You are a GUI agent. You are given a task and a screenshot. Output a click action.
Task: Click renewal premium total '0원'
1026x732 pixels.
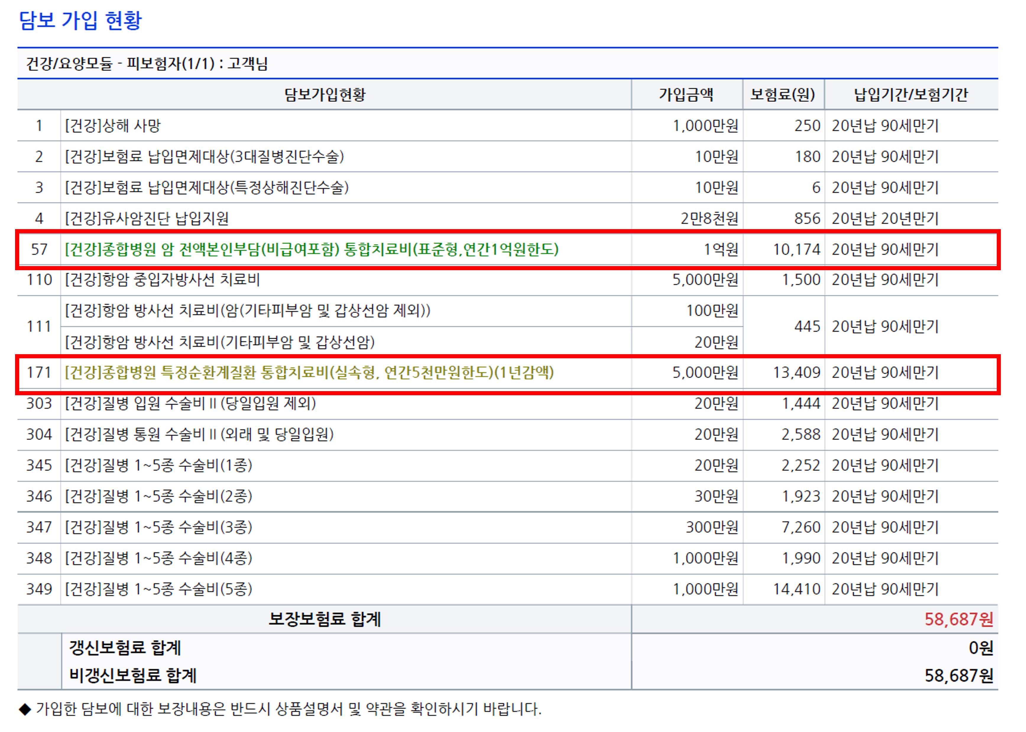981,648
